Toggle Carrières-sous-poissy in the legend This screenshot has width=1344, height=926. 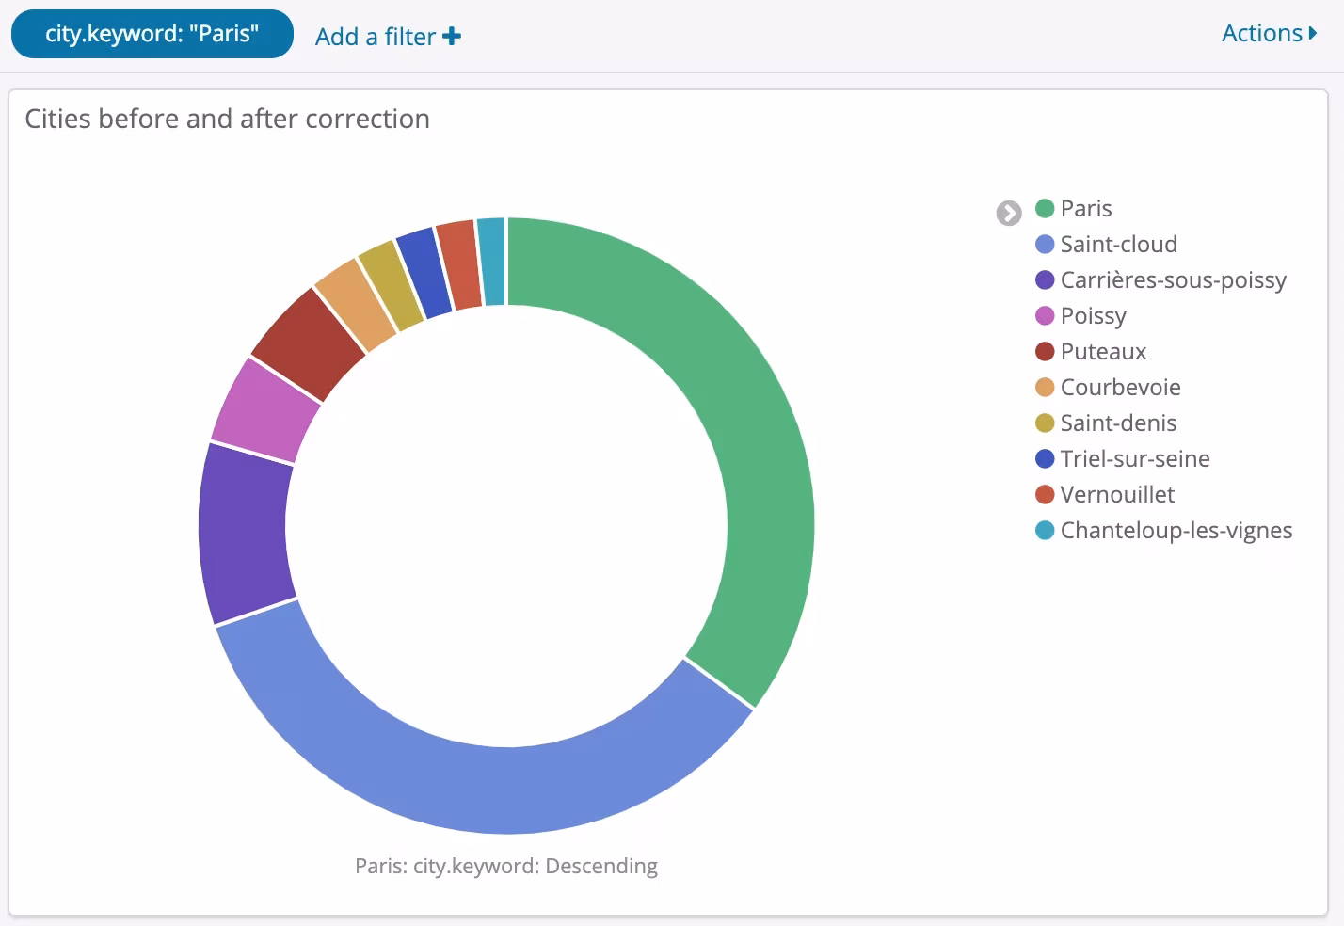pos(1172,280)
